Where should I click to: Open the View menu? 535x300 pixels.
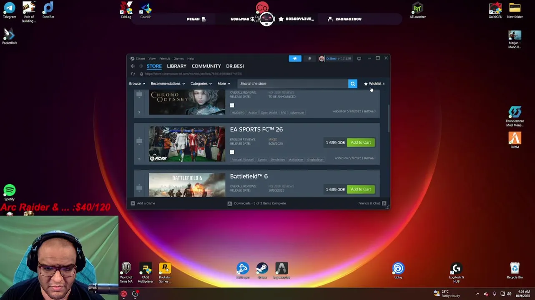[x=152, y=58]
